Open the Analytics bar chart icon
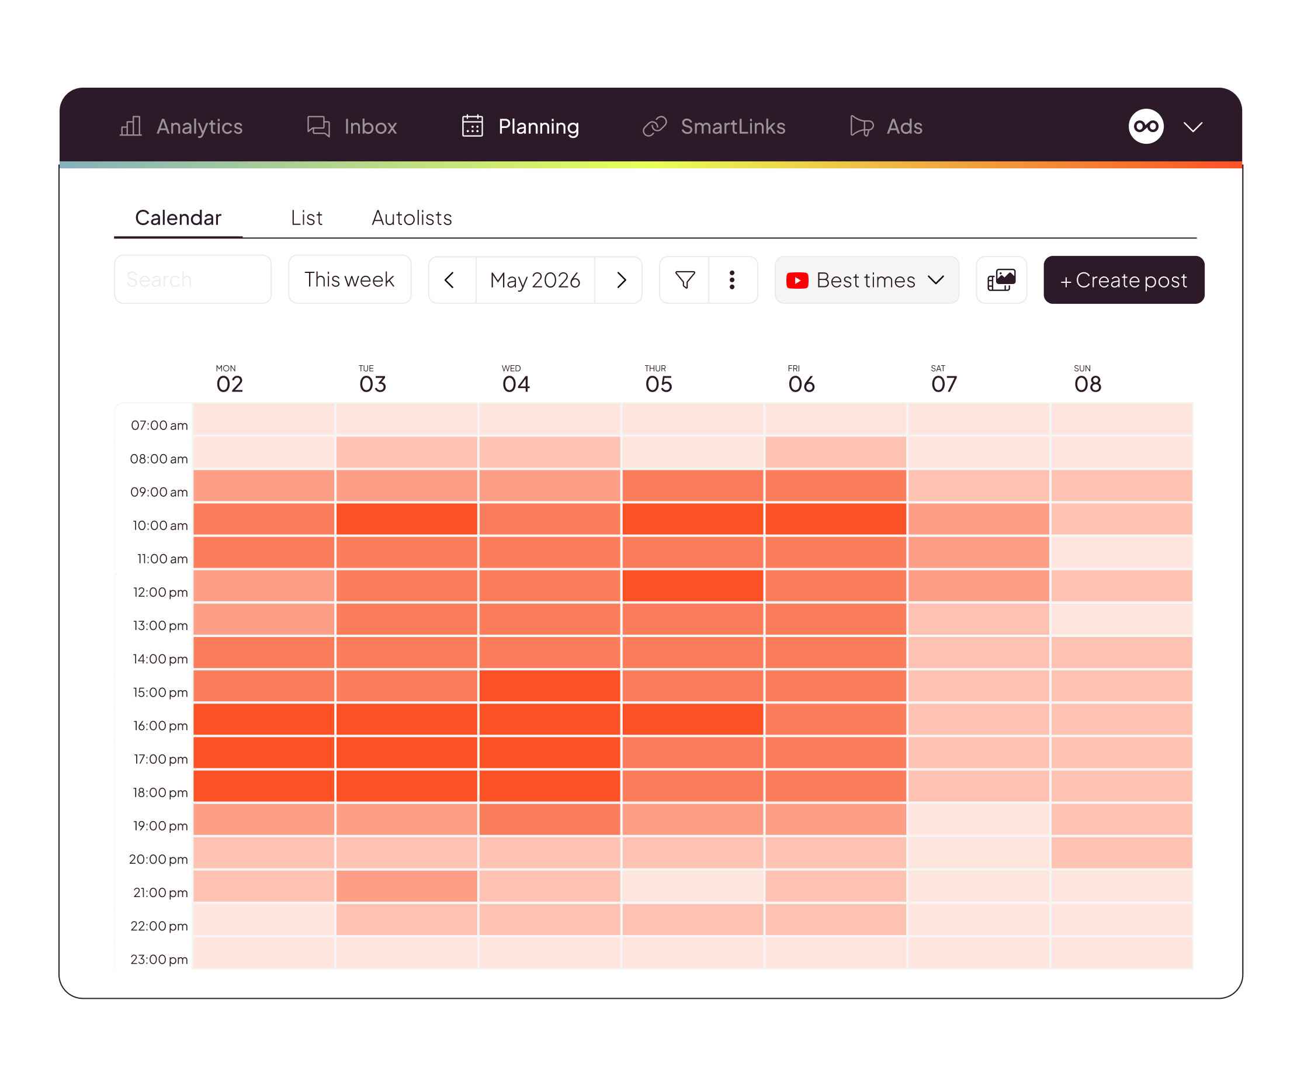Screen dimensions: 1304x1087 click(130, 126)
